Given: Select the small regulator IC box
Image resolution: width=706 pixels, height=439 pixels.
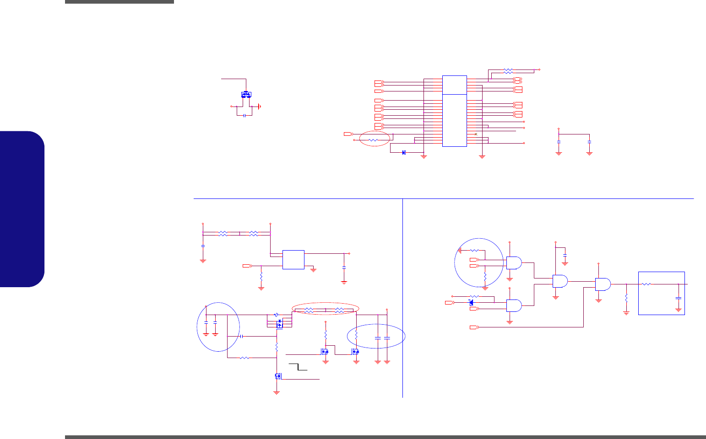Looking at the screenshot, I should click(293, 259).
